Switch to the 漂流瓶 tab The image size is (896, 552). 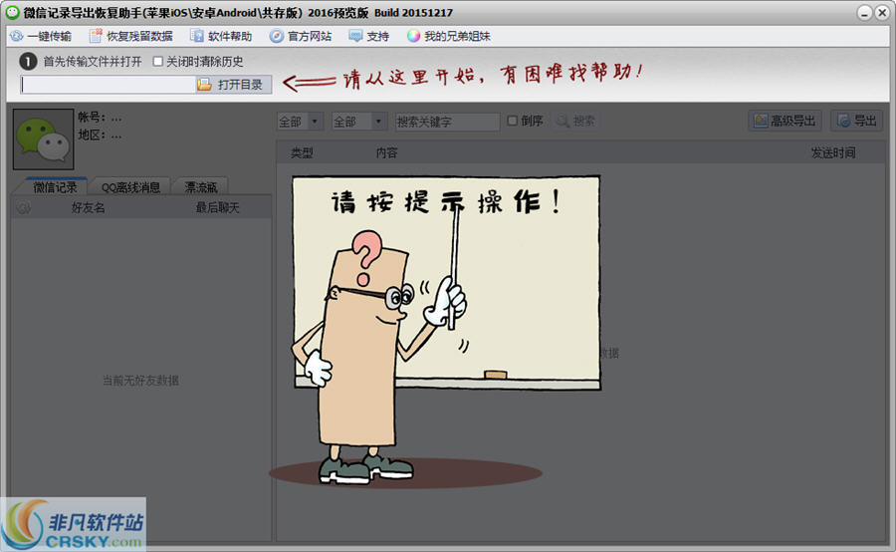tap(200, 187)
